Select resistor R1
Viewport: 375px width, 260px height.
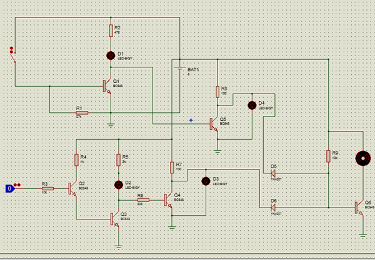click(82, 113)
